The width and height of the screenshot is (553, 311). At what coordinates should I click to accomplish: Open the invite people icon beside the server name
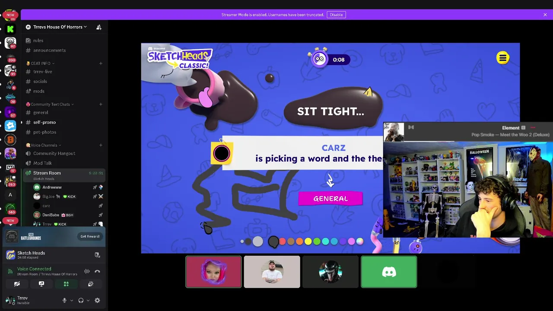tap(99, 27)
